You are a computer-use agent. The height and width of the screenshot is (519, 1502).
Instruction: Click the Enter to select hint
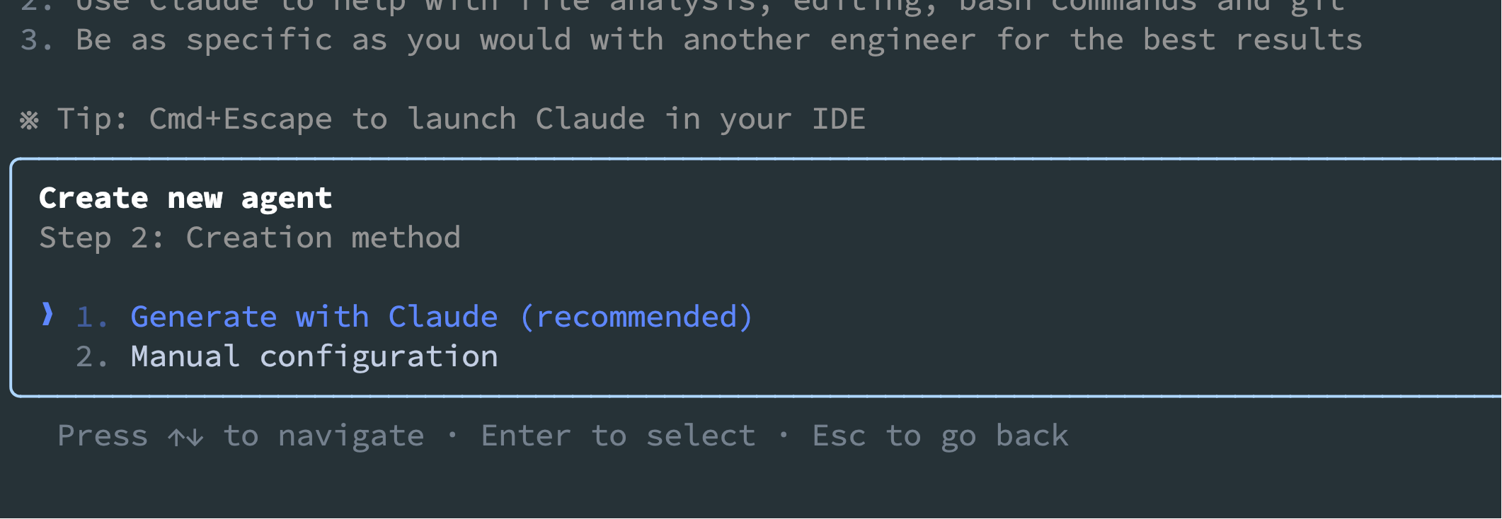(619, 436)
